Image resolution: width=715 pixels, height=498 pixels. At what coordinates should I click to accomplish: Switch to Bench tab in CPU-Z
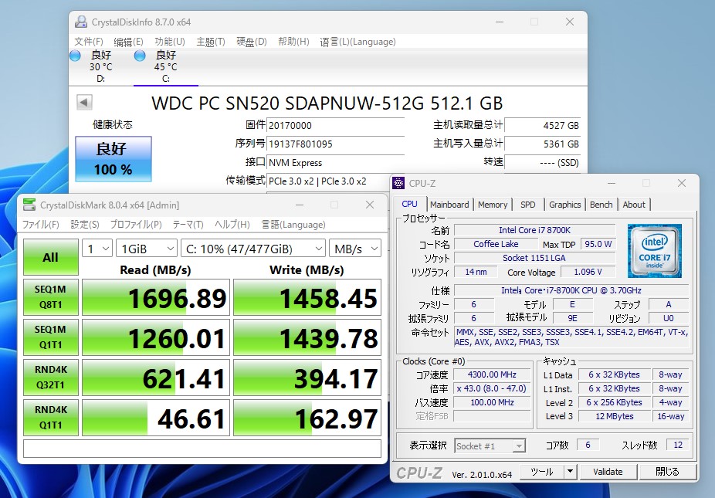601,205
